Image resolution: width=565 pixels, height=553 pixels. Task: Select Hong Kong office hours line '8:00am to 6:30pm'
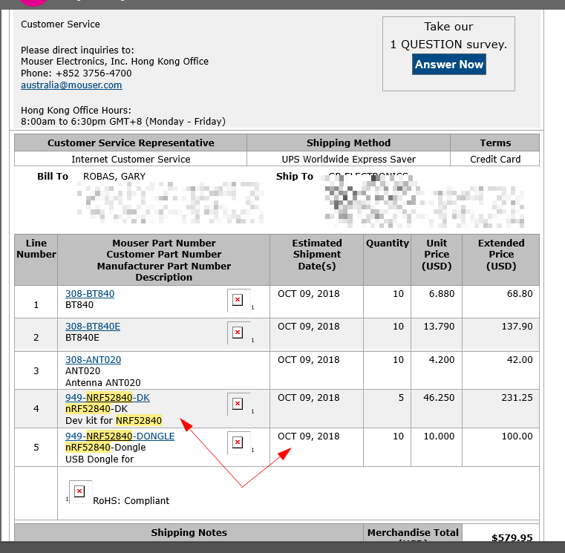[123, 122]
